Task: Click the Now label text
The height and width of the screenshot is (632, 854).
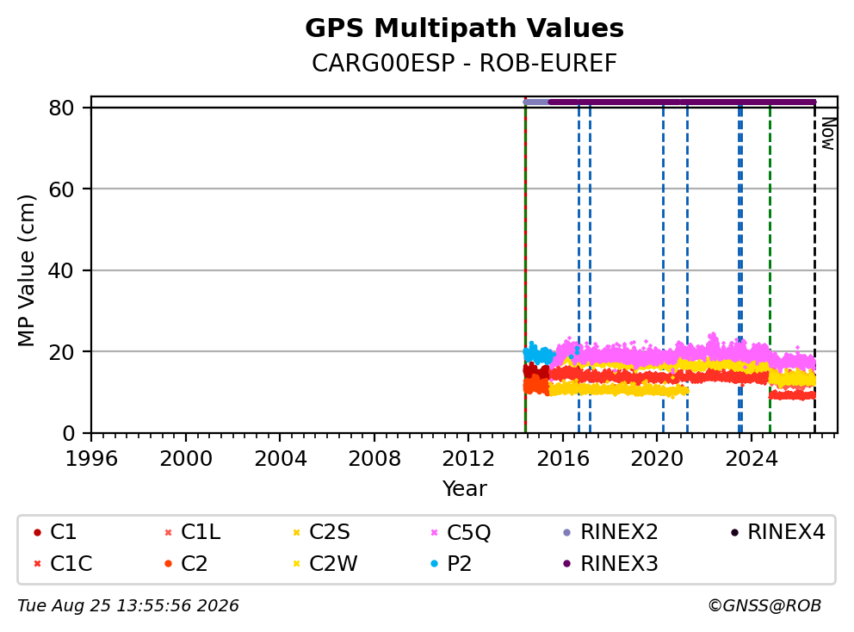Action: click(828, 134)
